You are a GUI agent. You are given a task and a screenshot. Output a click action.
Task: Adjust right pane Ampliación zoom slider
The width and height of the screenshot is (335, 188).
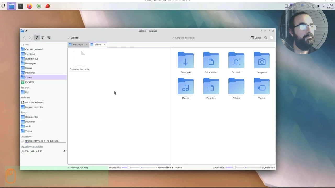click(235, 168)
